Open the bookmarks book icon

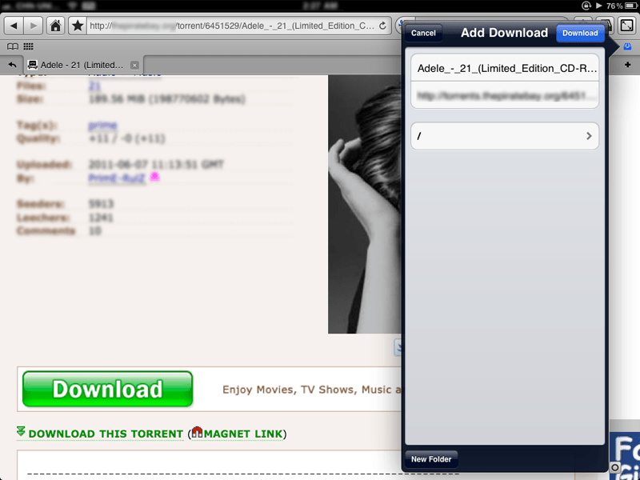tap(13, 46)
